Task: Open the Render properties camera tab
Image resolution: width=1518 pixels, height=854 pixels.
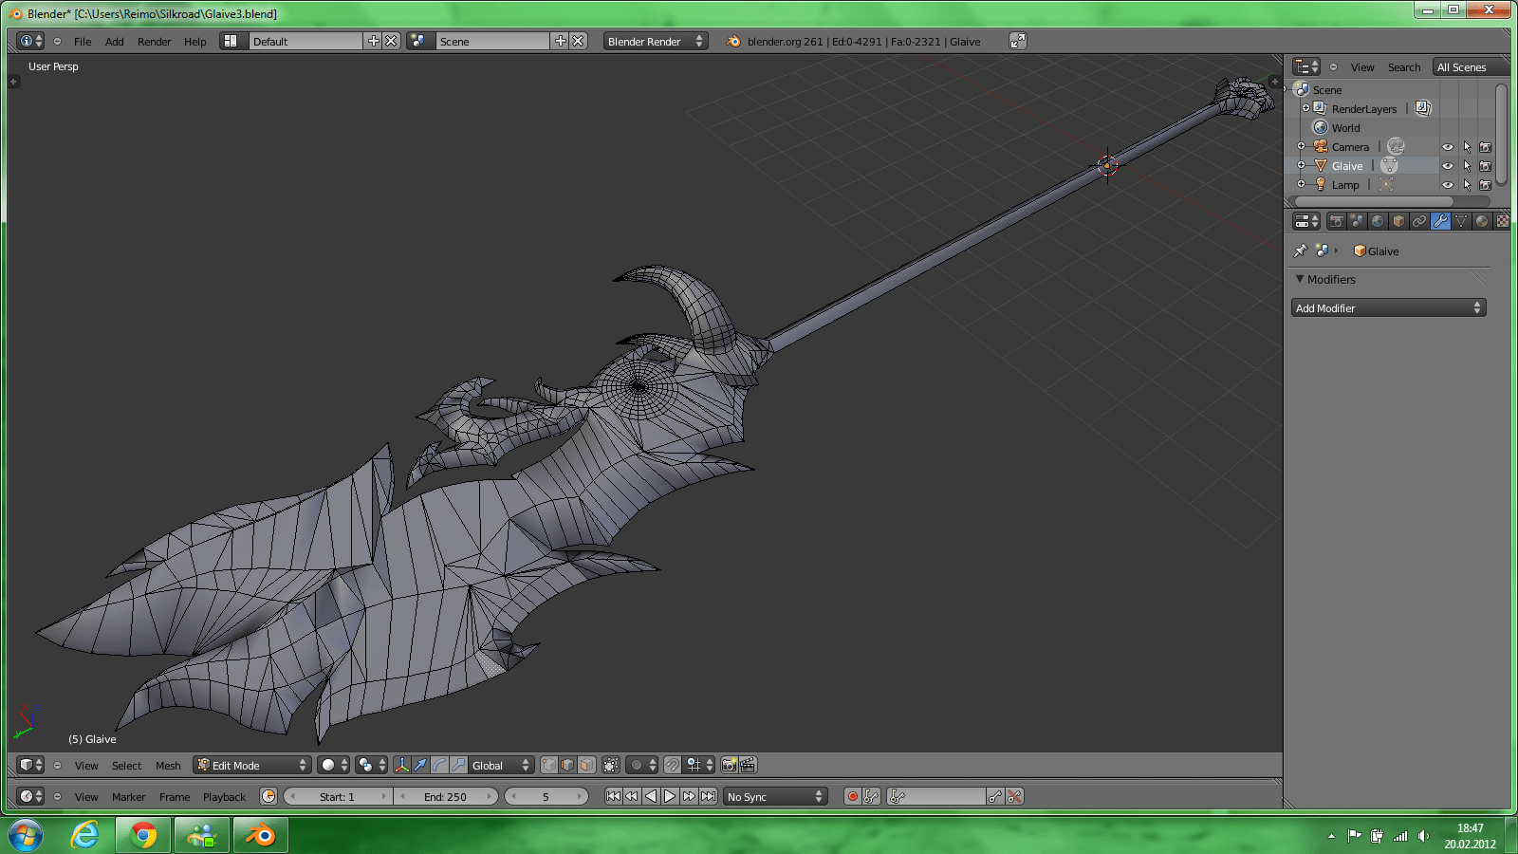Action: (x=1336, y=221)
